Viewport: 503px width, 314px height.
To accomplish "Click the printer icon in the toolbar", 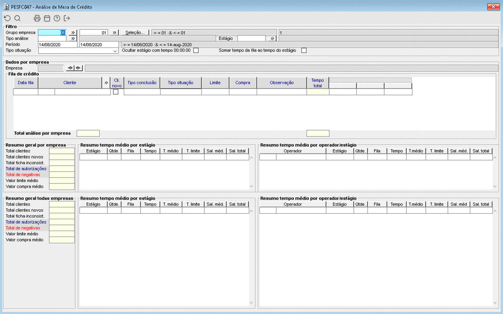I will (37, 18).
